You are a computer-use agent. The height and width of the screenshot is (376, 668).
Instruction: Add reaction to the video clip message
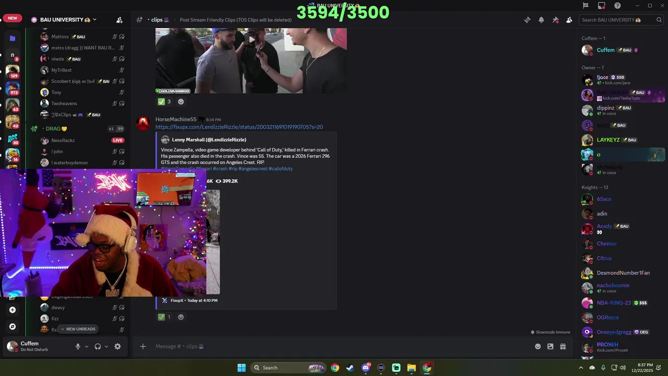tap(181, 102)
